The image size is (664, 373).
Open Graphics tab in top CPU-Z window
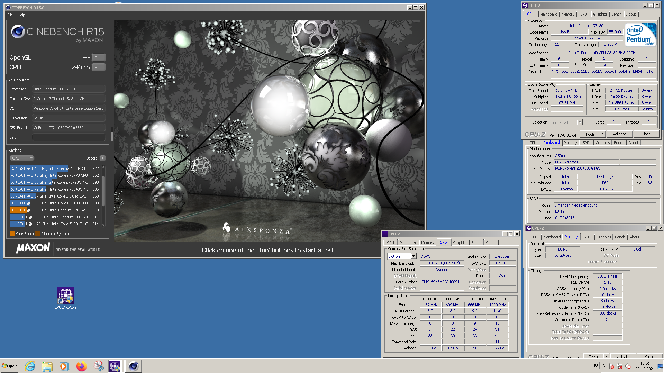[600, 14]
